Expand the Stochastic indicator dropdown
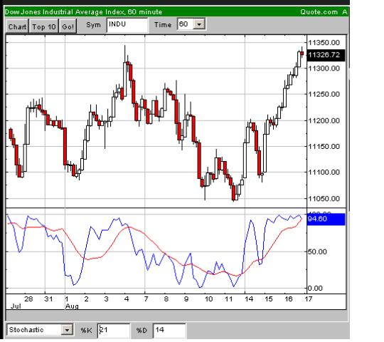Viewport: 384px width, 342px height. (67, 330)
